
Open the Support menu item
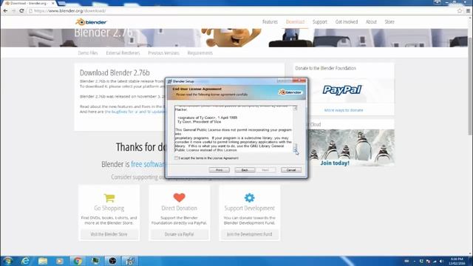point(320,21)
